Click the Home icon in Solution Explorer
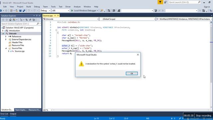The width and height of the screenshot is (213, 120). pos(10,20)
